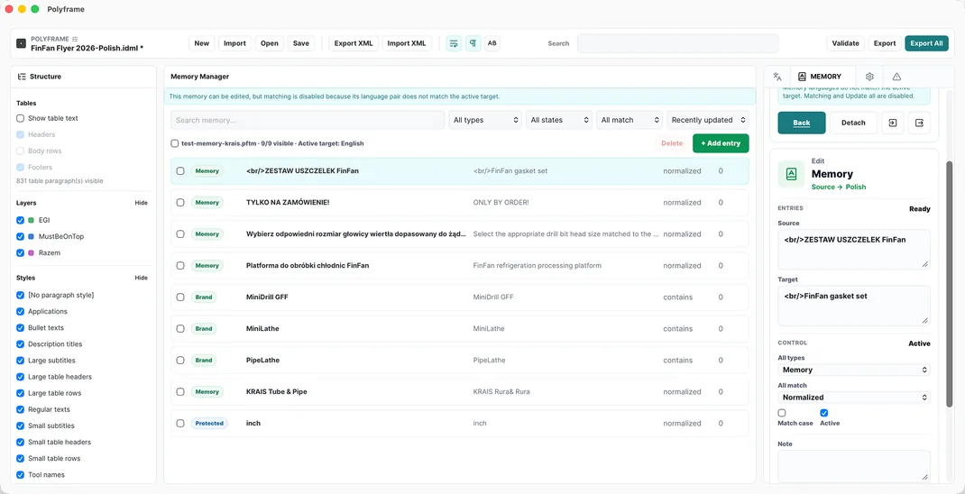Toggle EGI layer visibility checkbox
This screenshot has height=494, width=965.
click(x=21, y=220)
